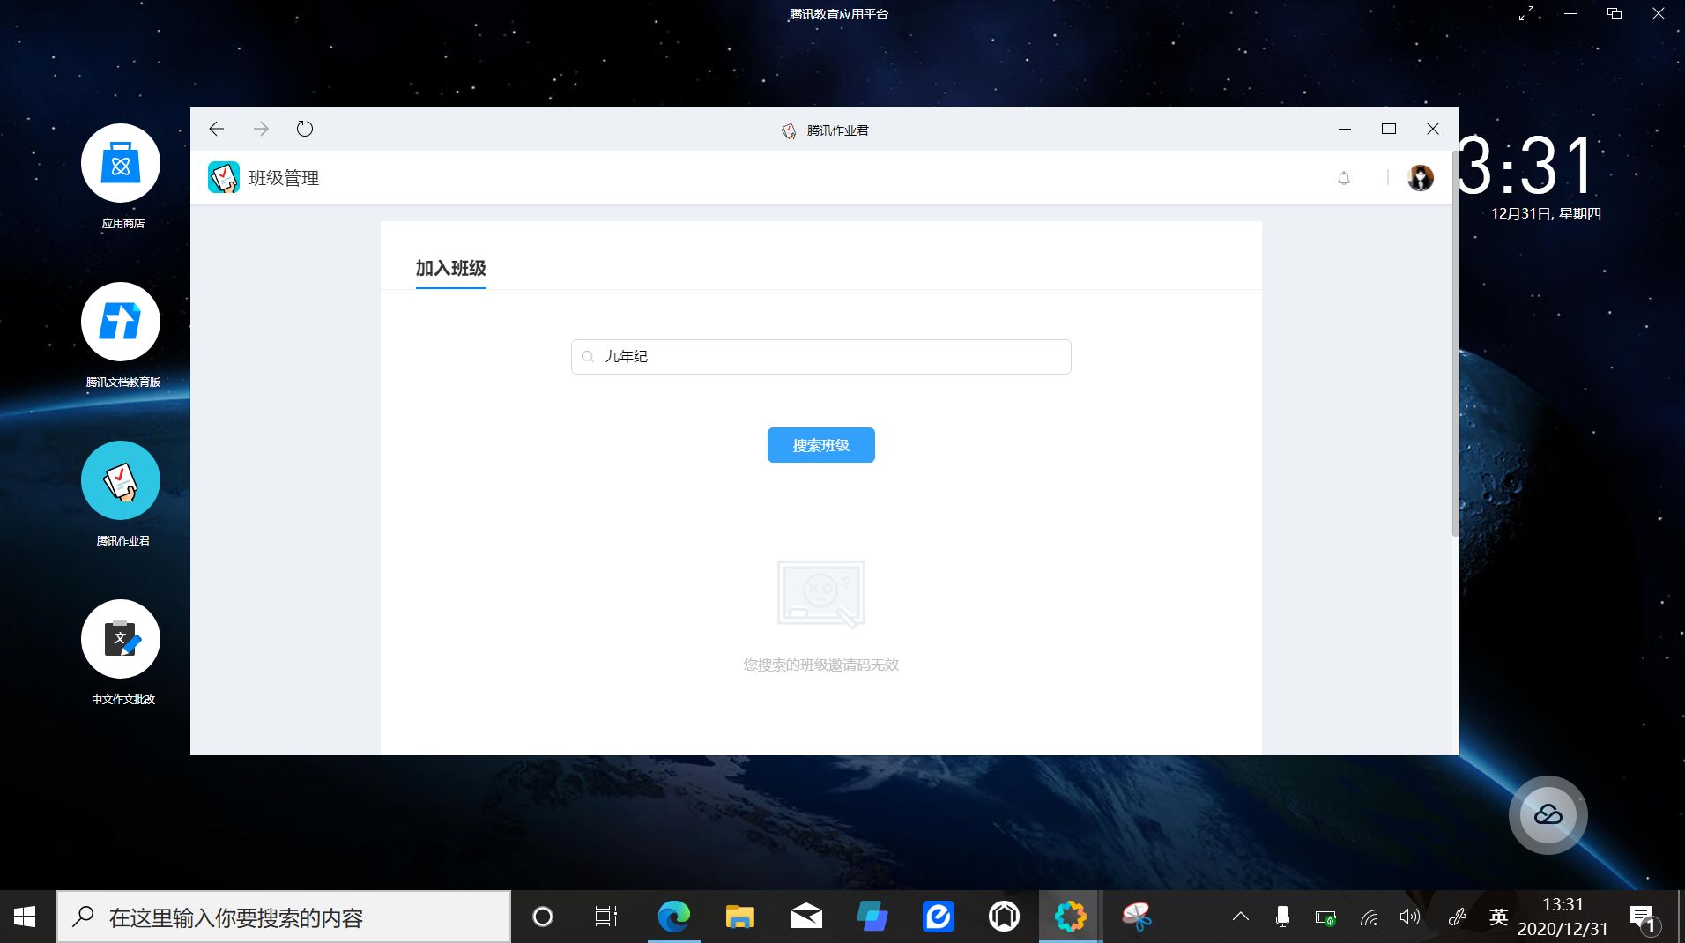
Task: Toggle fullscreen of 腾讯教育应用平台
Action: click(x=1526, y=14)
